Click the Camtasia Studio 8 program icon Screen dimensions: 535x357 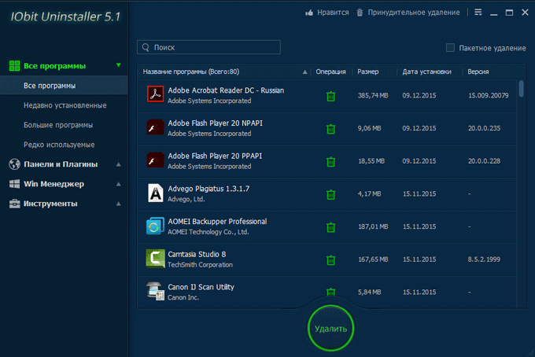coord(155,259)
